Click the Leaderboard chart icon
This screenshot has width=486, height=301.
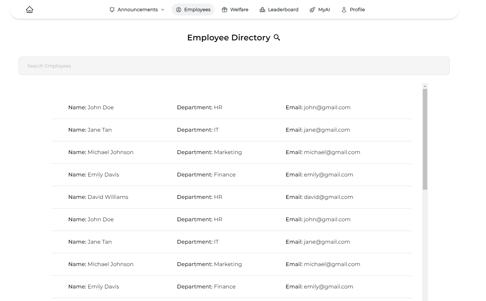(263, 10)
